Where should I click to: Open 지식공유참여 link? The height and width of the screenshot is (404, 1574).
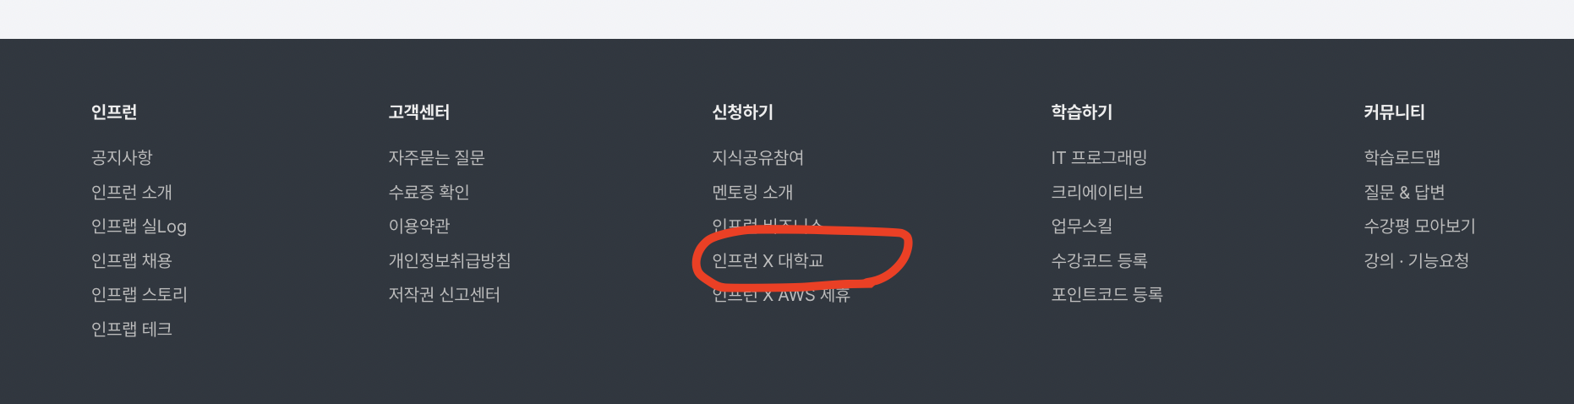click(758, 157)
